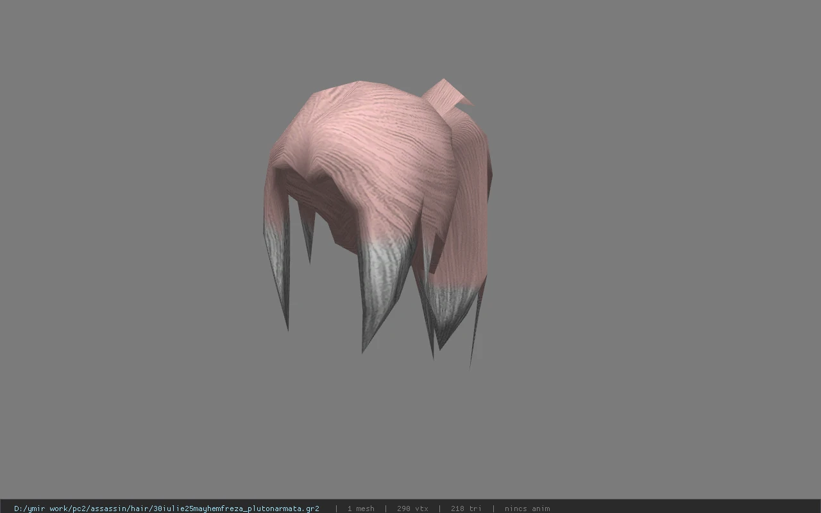
Task: Select the thin rightmost hanging hair strand
Action: click(476, 321)
